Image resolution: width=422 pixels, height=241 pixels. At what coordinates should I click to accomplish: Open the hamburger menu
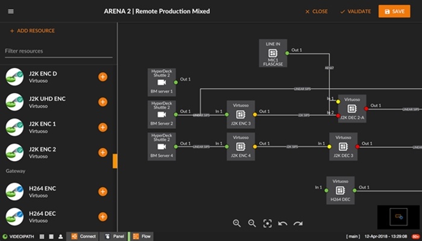tap(11, 11)
